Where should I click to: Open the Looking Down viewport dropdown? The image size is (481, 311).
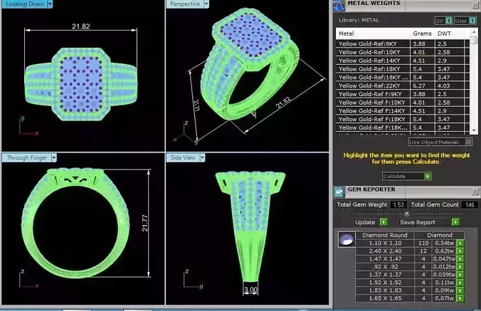tap(50, 4)
